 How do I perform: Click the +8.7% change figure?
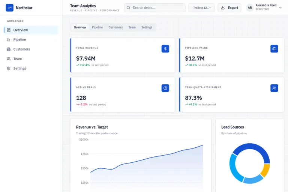point(193,65)
